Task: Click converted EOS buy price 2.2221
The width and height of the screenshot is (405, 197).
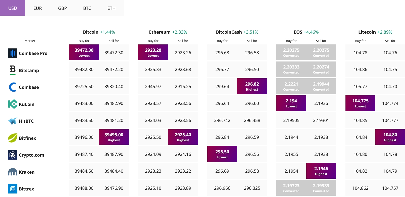Action: point(291,86)
